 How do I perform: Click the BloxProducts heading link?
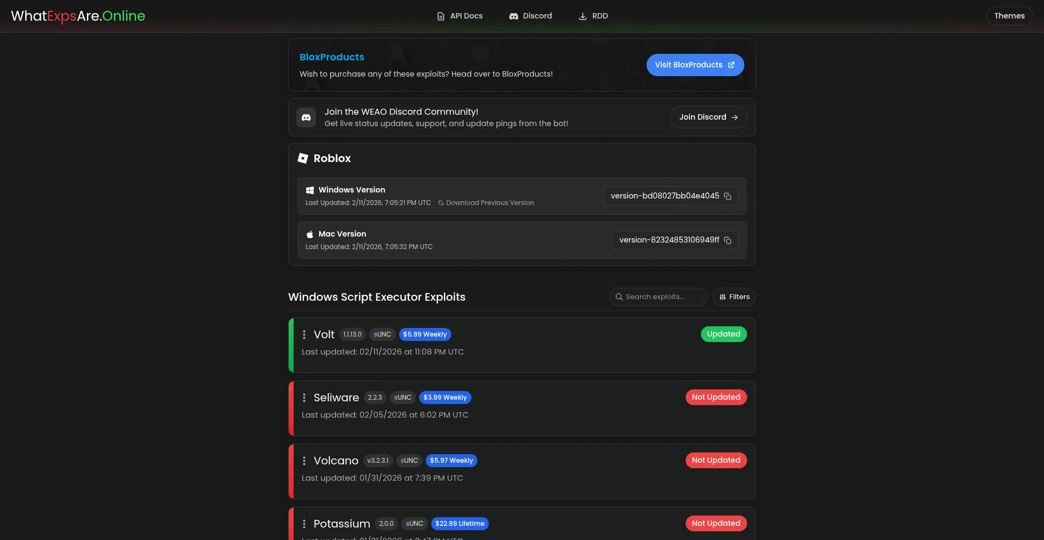(332, 57)
